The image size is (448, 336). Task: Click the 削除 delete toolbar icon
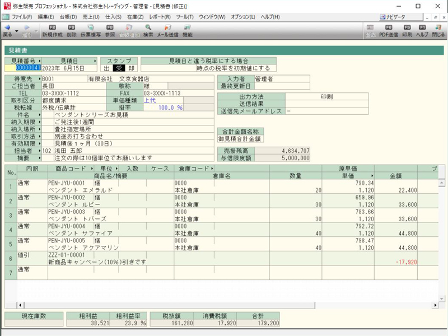[x=72, y=31]
